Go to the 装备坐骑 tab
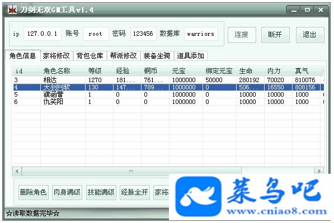The width and height of the screenshot is (334, 223). coord(157,56)
